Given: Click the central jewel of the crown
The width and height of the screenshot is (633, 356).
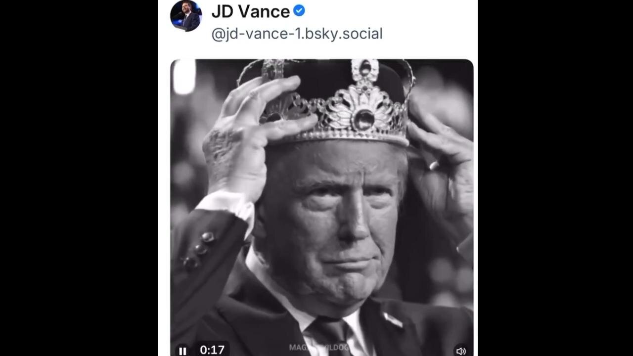Looking at the screenshot, I should point(363,119).
